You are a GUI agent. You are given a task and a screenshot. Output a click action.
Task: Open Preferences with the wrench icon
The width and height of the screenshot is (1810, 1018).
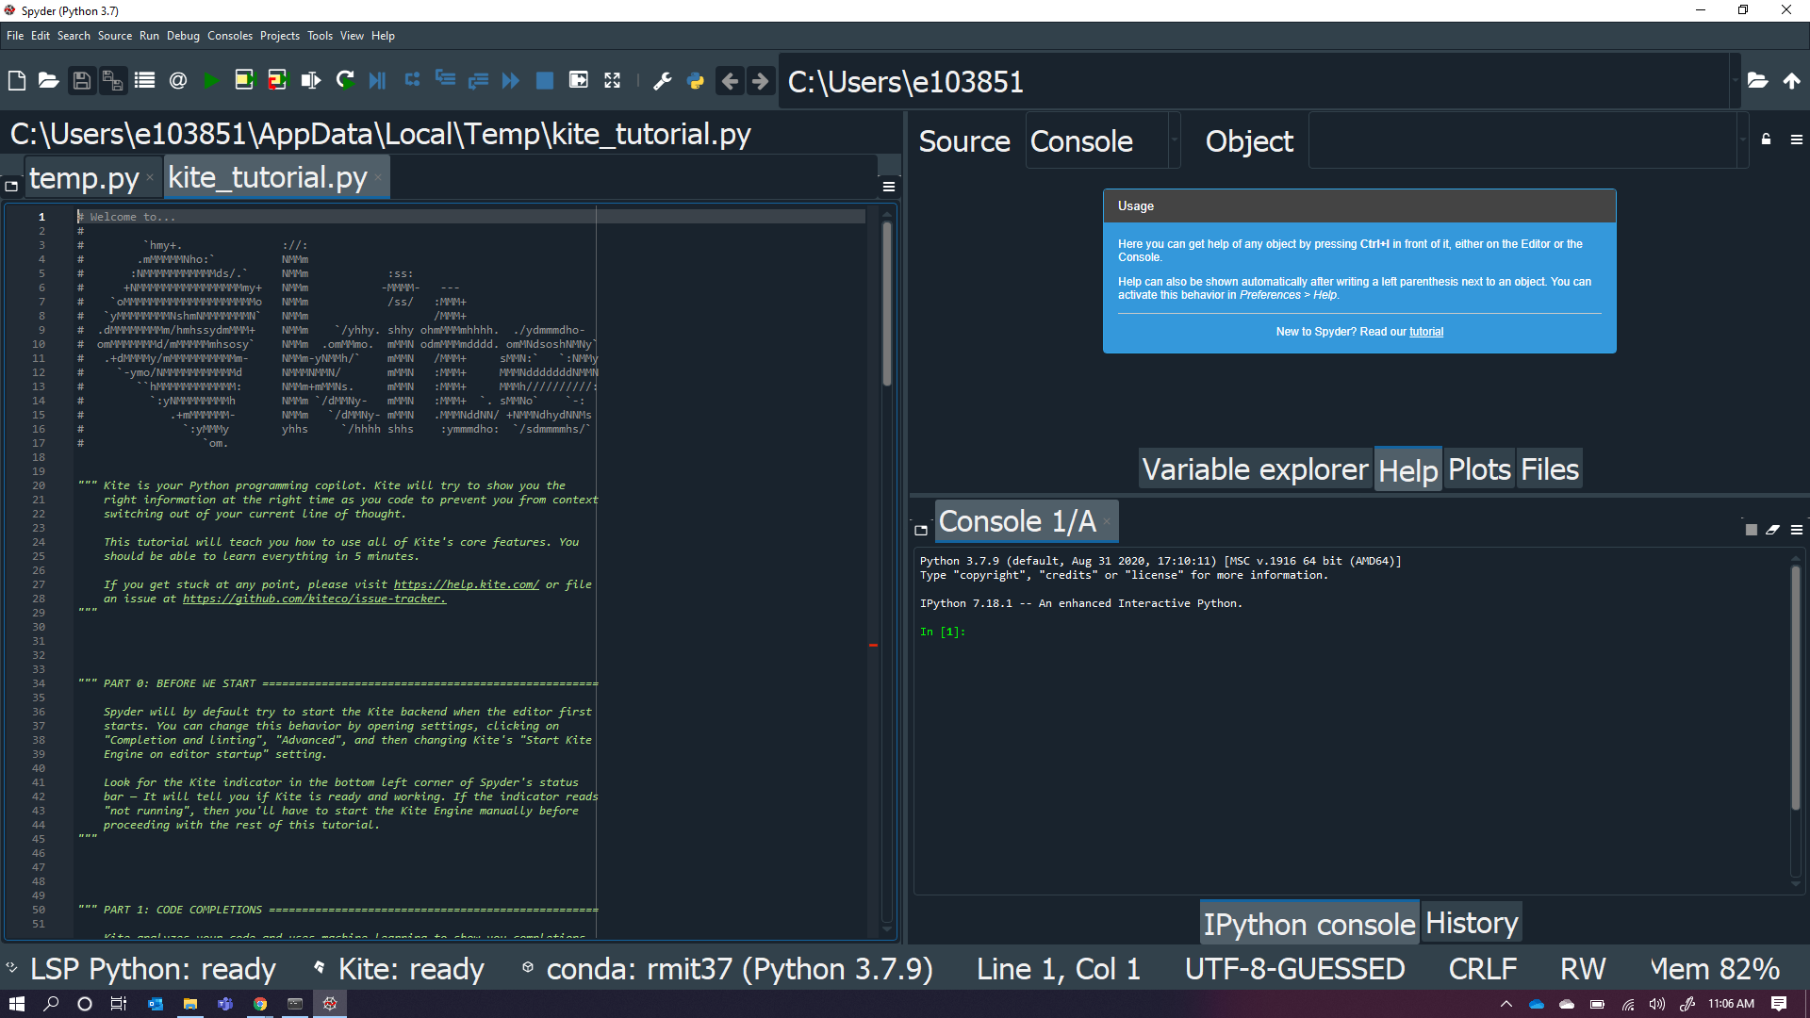(663, 81)
